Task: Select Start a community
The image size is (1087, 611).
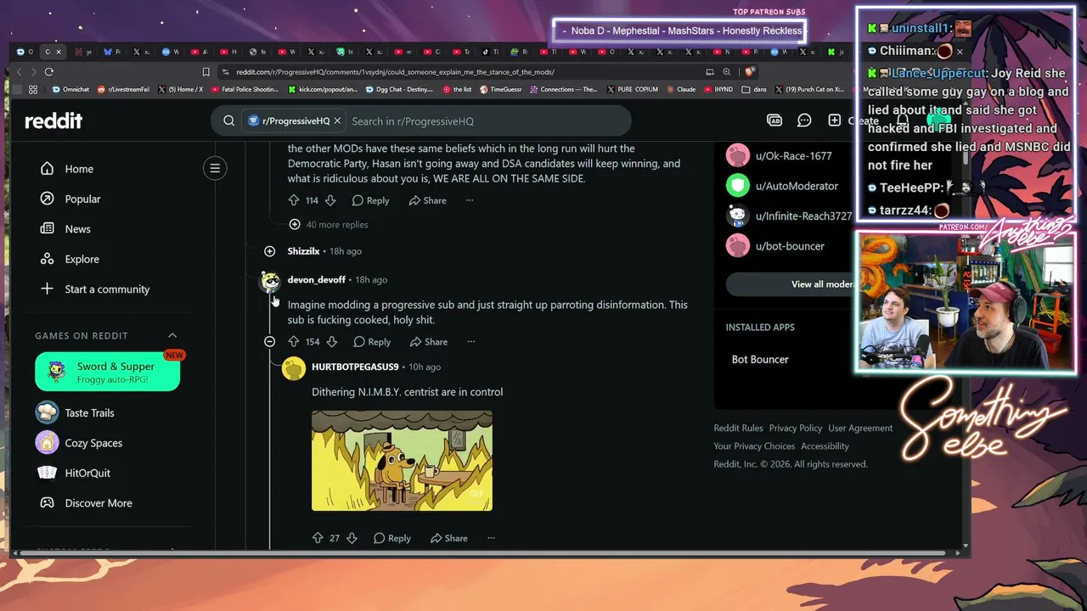Action: tap(109, 289)
